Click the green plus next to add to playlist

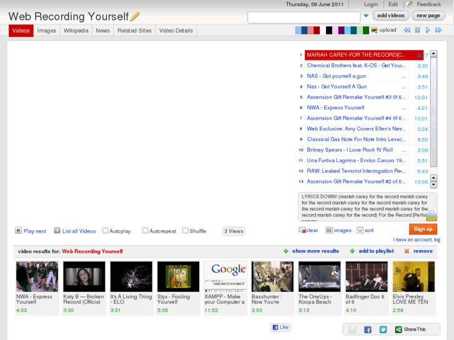click(352, 251)
